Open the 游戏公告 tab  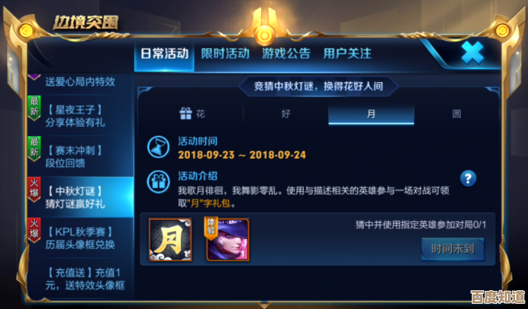pyautogui.click(x=286, y=54)
